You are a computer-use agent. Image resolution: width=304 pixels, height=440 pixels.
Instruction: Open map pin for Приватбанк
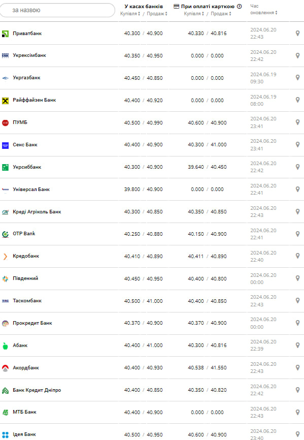click(297, 33)
